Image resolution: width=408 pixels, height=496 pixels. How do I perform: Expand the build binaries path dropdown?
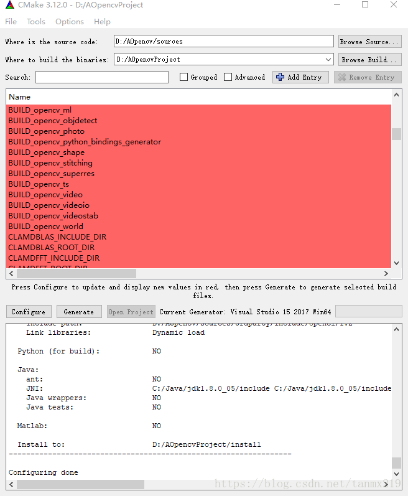[328, 60]
